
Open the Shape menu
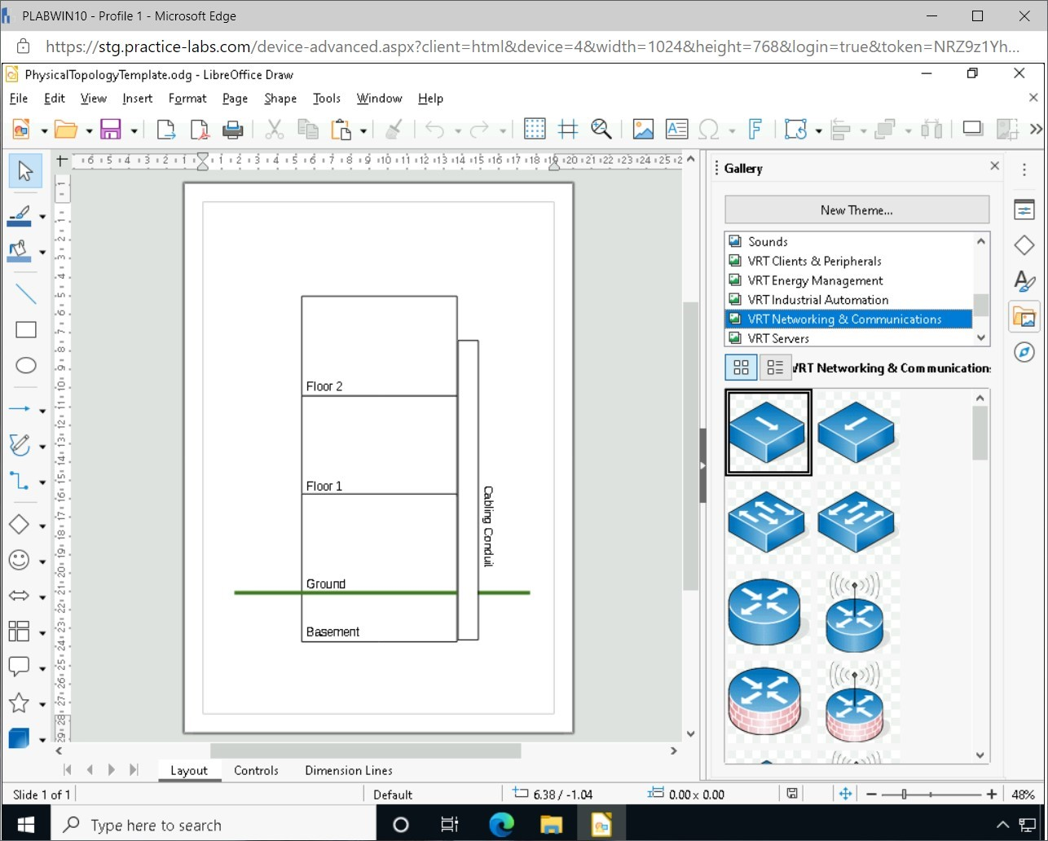(x=280, y=99)
